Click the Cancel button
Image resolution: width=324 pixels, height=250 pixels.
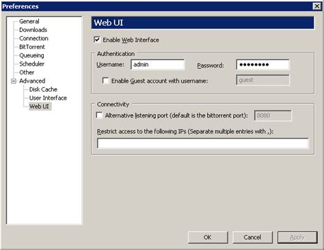[x=252, y=237]
